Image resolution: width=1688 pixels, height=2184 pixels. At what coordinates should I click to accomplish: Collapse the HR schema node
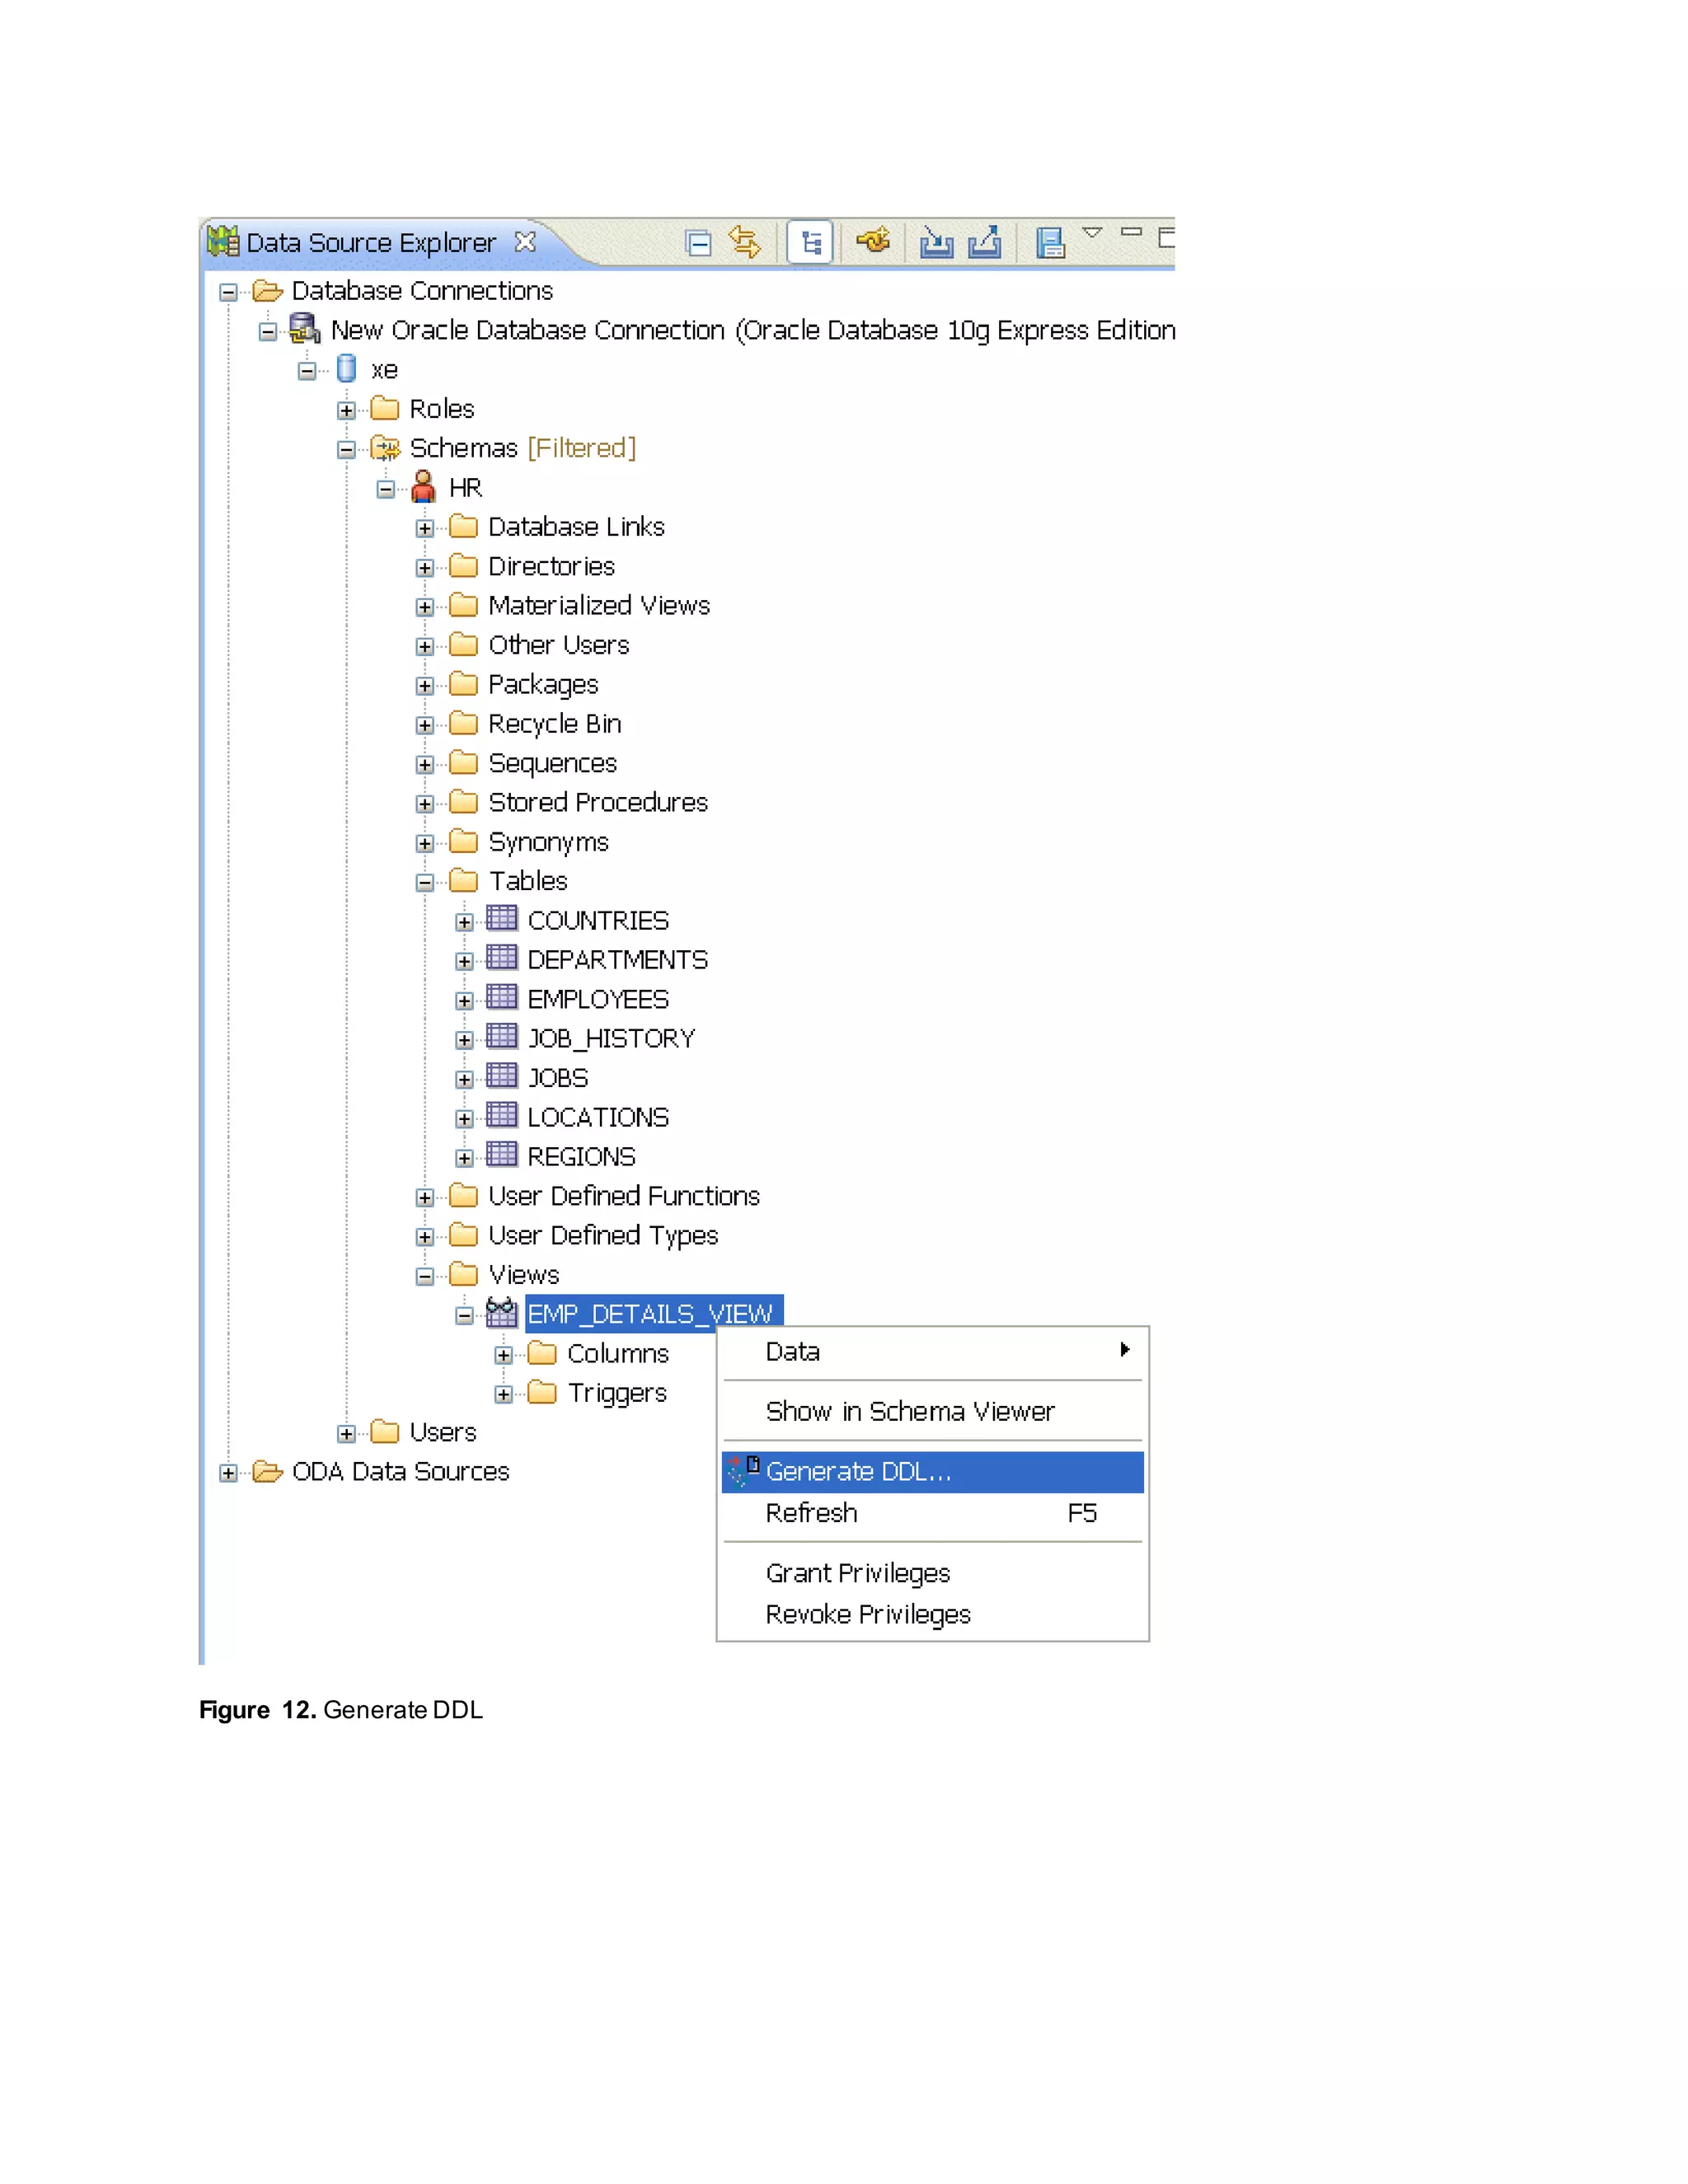click(x=385, y=489)
